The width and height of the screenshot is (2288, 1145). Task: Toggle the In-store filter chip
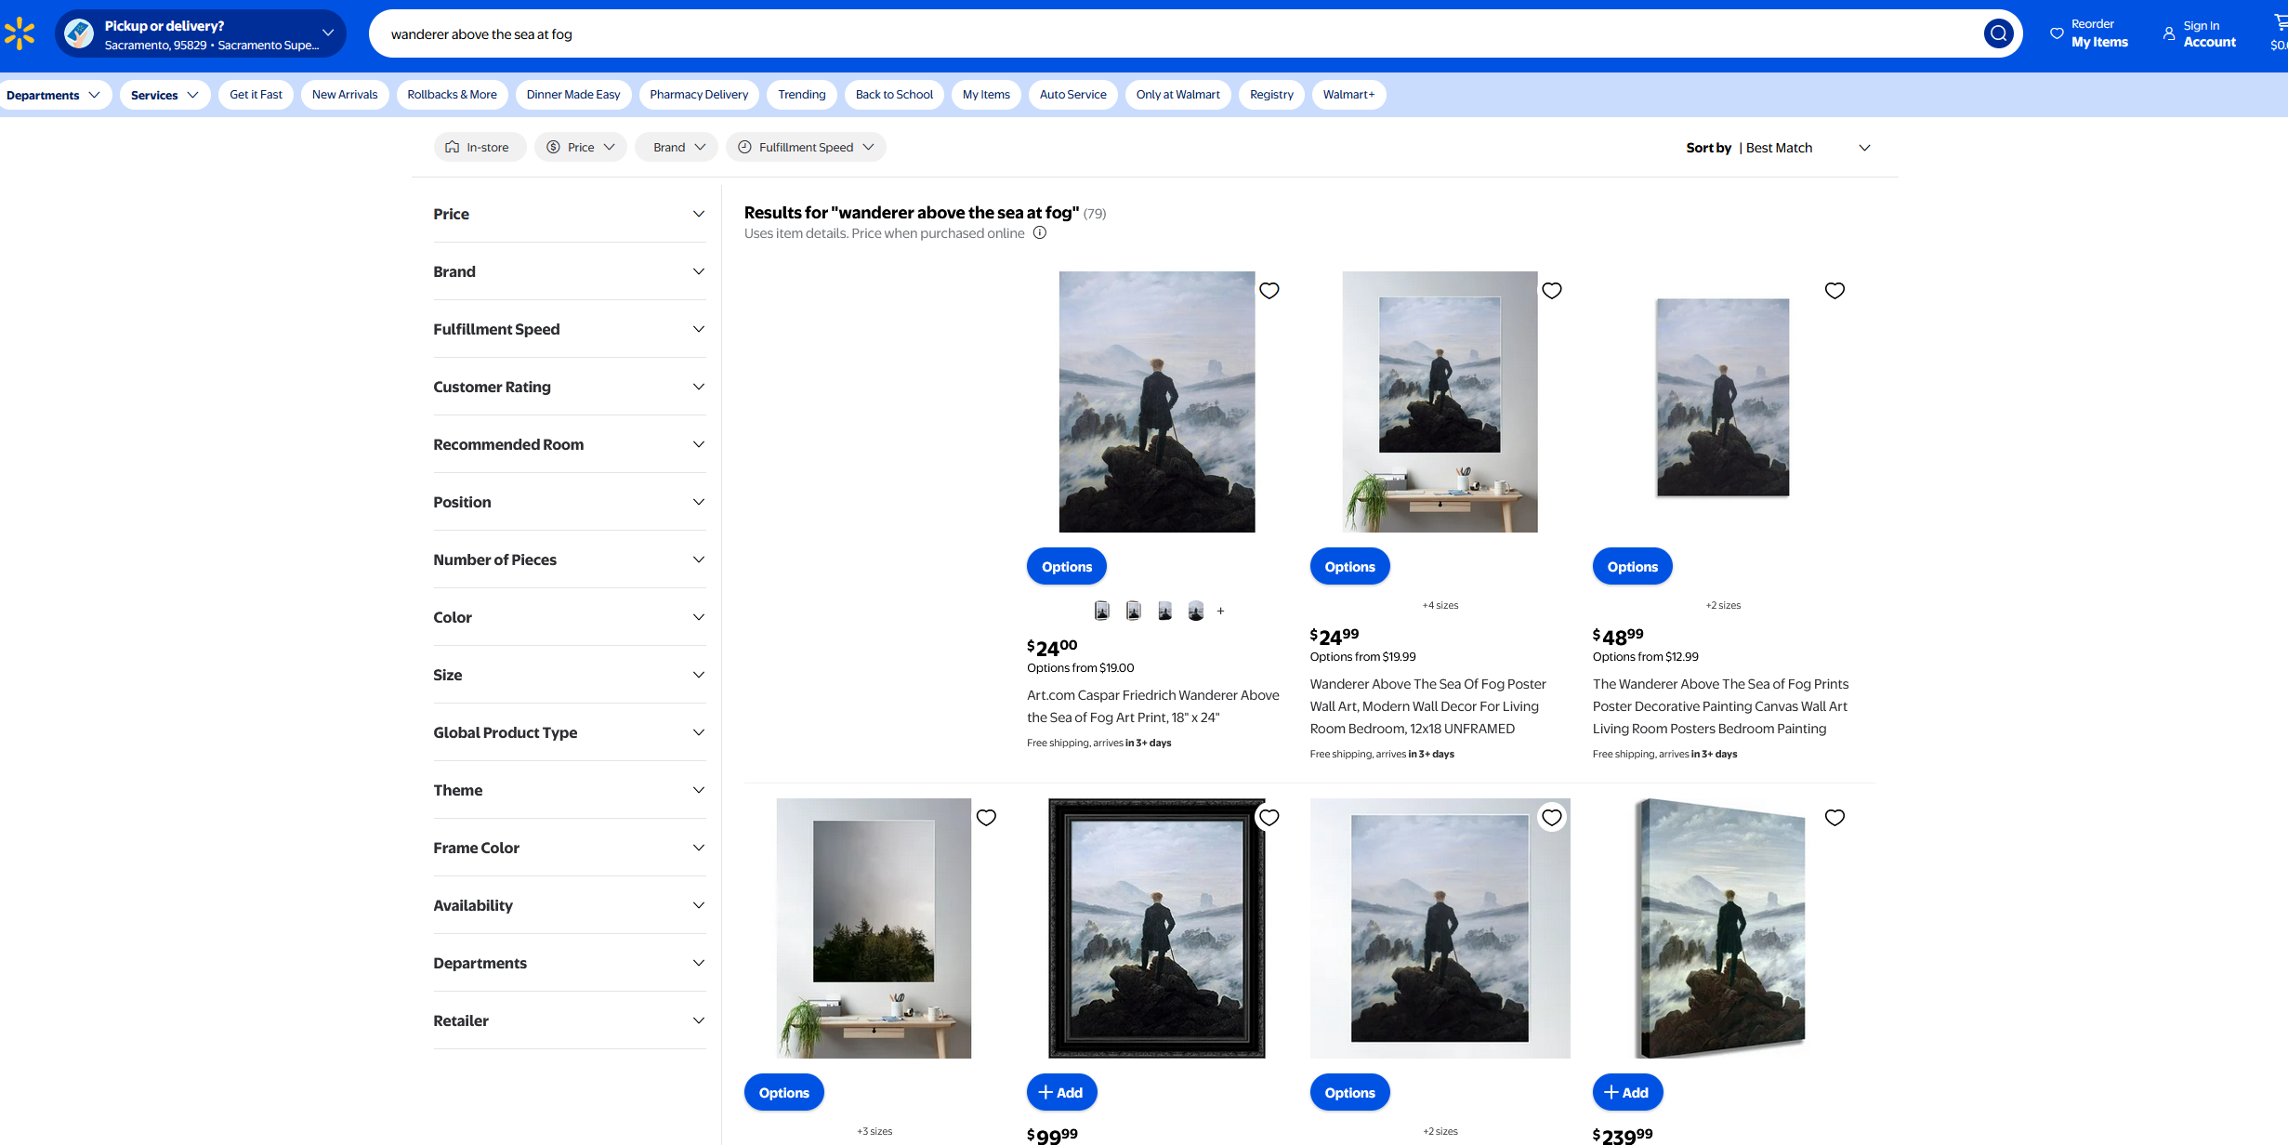tap(480, 147)
